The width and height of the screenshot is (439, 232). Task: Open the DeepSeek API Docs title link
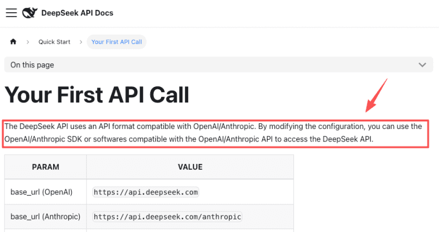[77, 13]
